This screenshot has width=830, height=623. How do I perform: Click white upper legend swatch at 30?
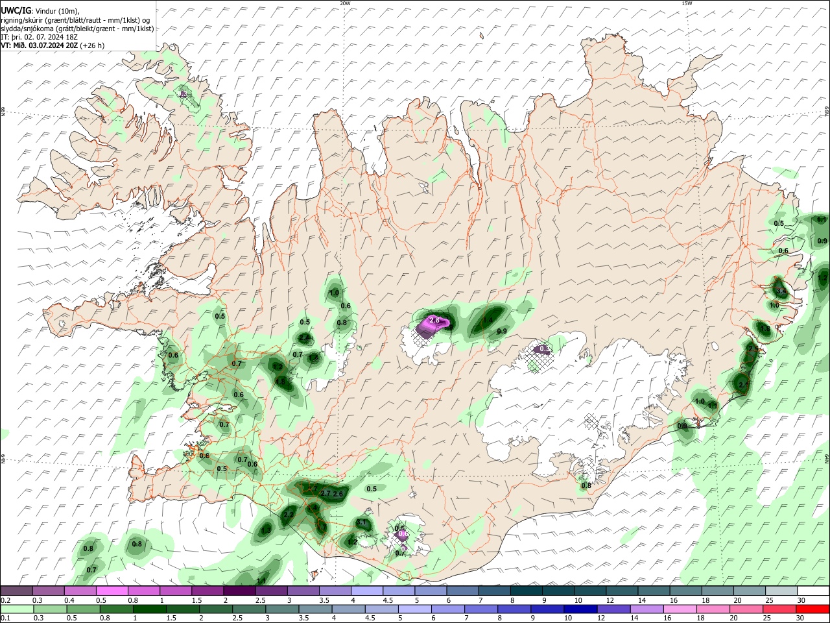pyautogui.click(x=812, y=591)
